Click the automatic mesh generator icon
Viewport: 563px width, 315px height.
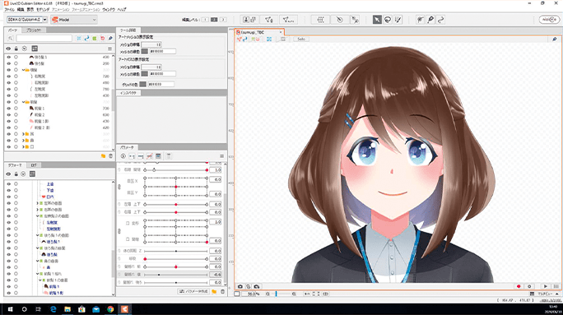point(288,20)
